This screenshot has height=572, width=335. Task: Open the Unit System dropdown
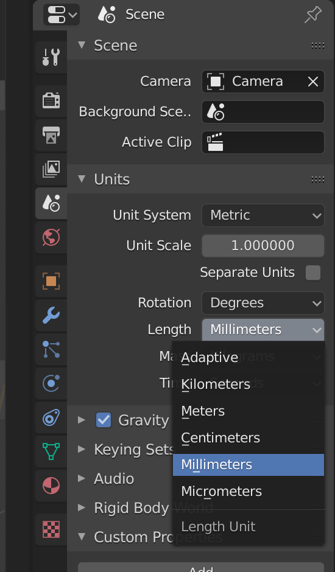click(263, 215)
